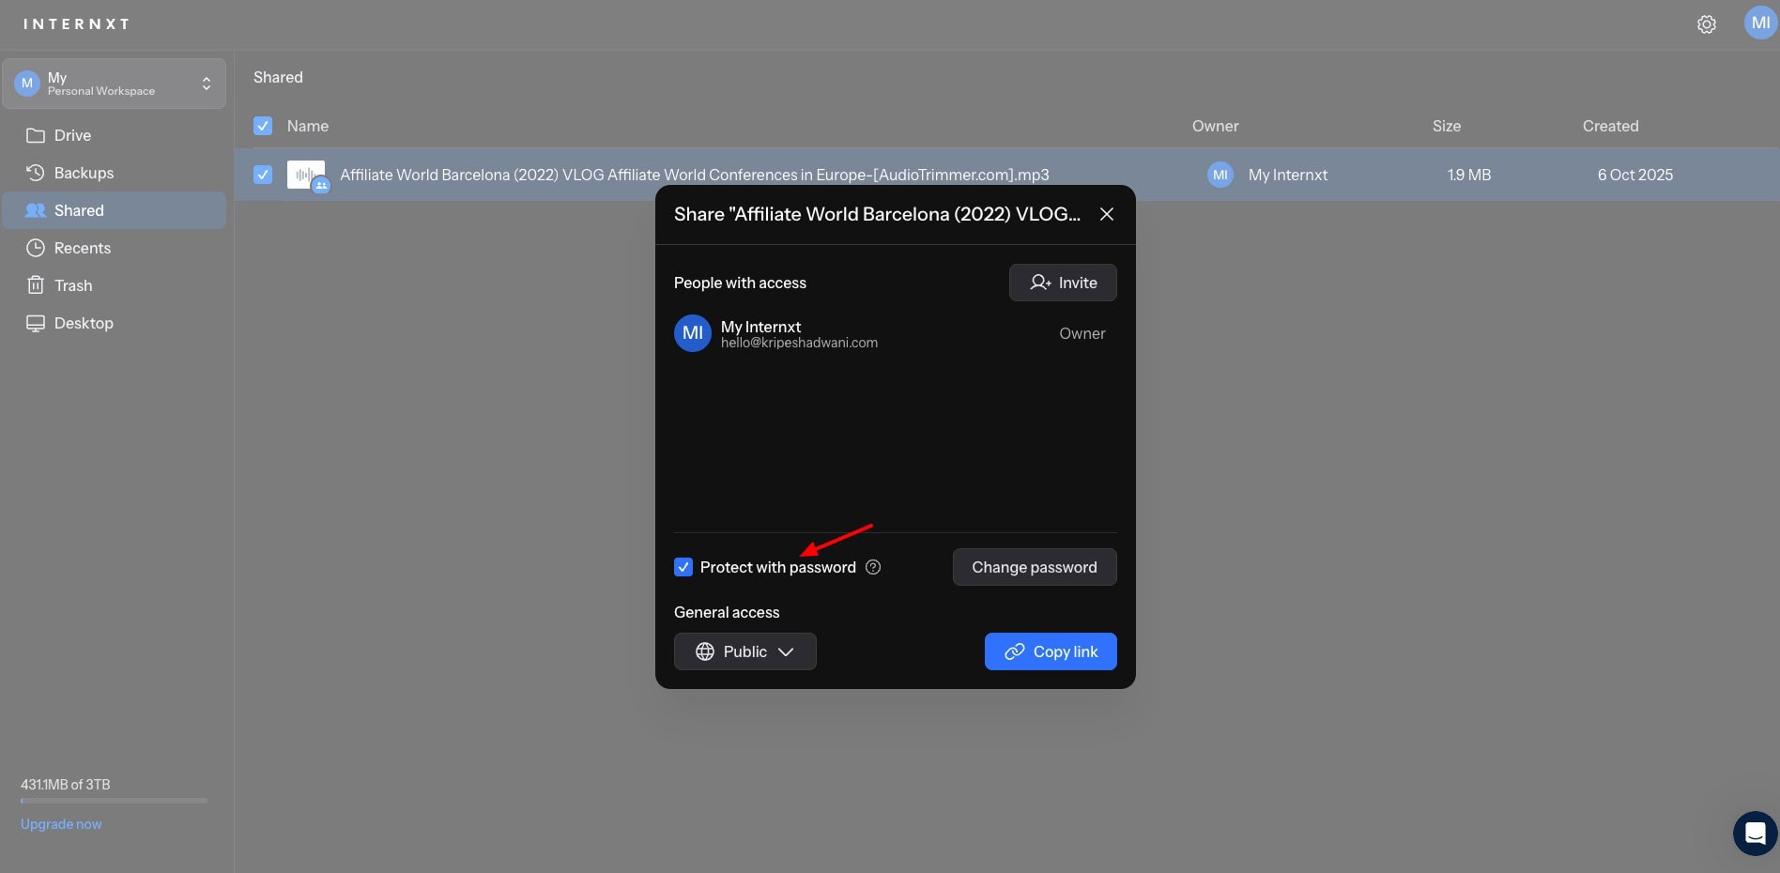The width and height of the screenshot is (1780, 873).
Task: Click the MI account avatar in header
Action: (1760, 23)
